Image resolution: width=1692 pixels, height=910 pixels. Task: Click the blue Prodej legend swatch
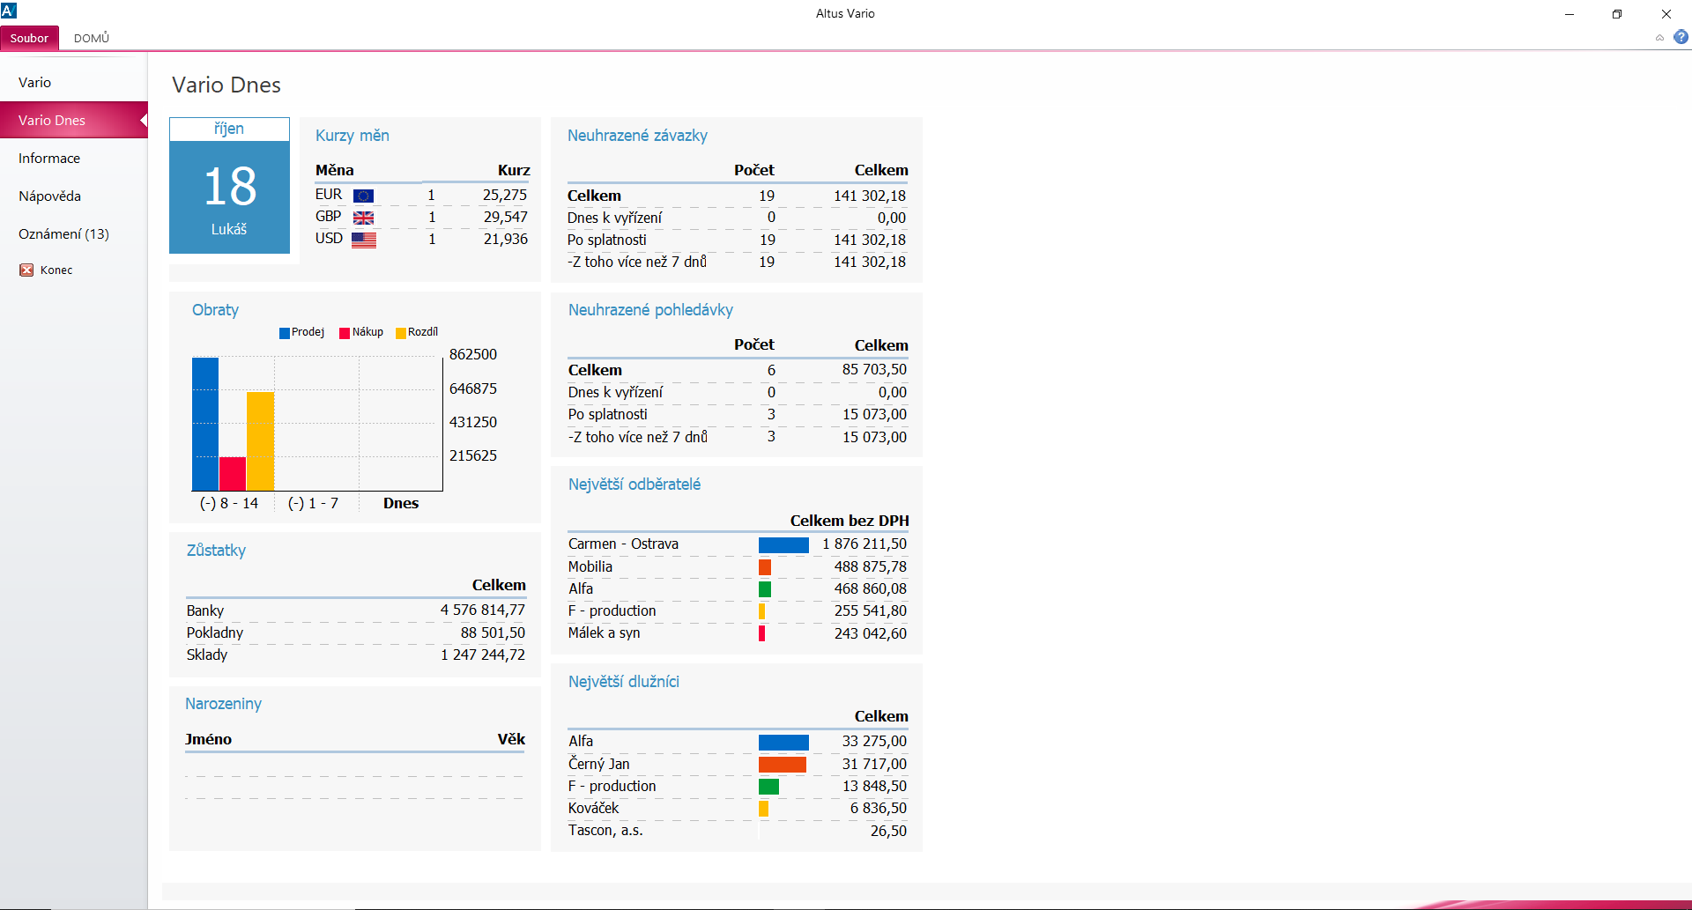click(x=285, y=333)
